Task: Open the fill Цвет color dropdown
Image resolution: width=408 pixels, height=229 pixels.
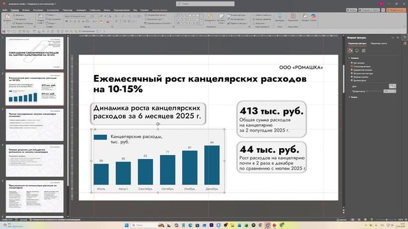Action: 393,86
